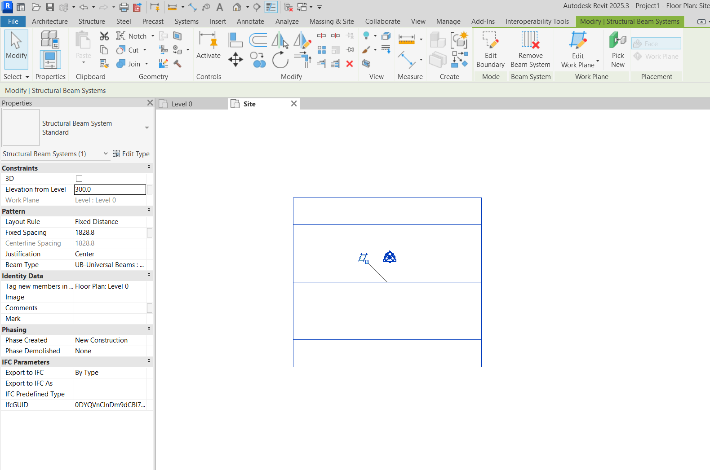Click the Cut to Clipboard scissors icon
Viewport: 710px width, 470px height.
coord(104,36)
